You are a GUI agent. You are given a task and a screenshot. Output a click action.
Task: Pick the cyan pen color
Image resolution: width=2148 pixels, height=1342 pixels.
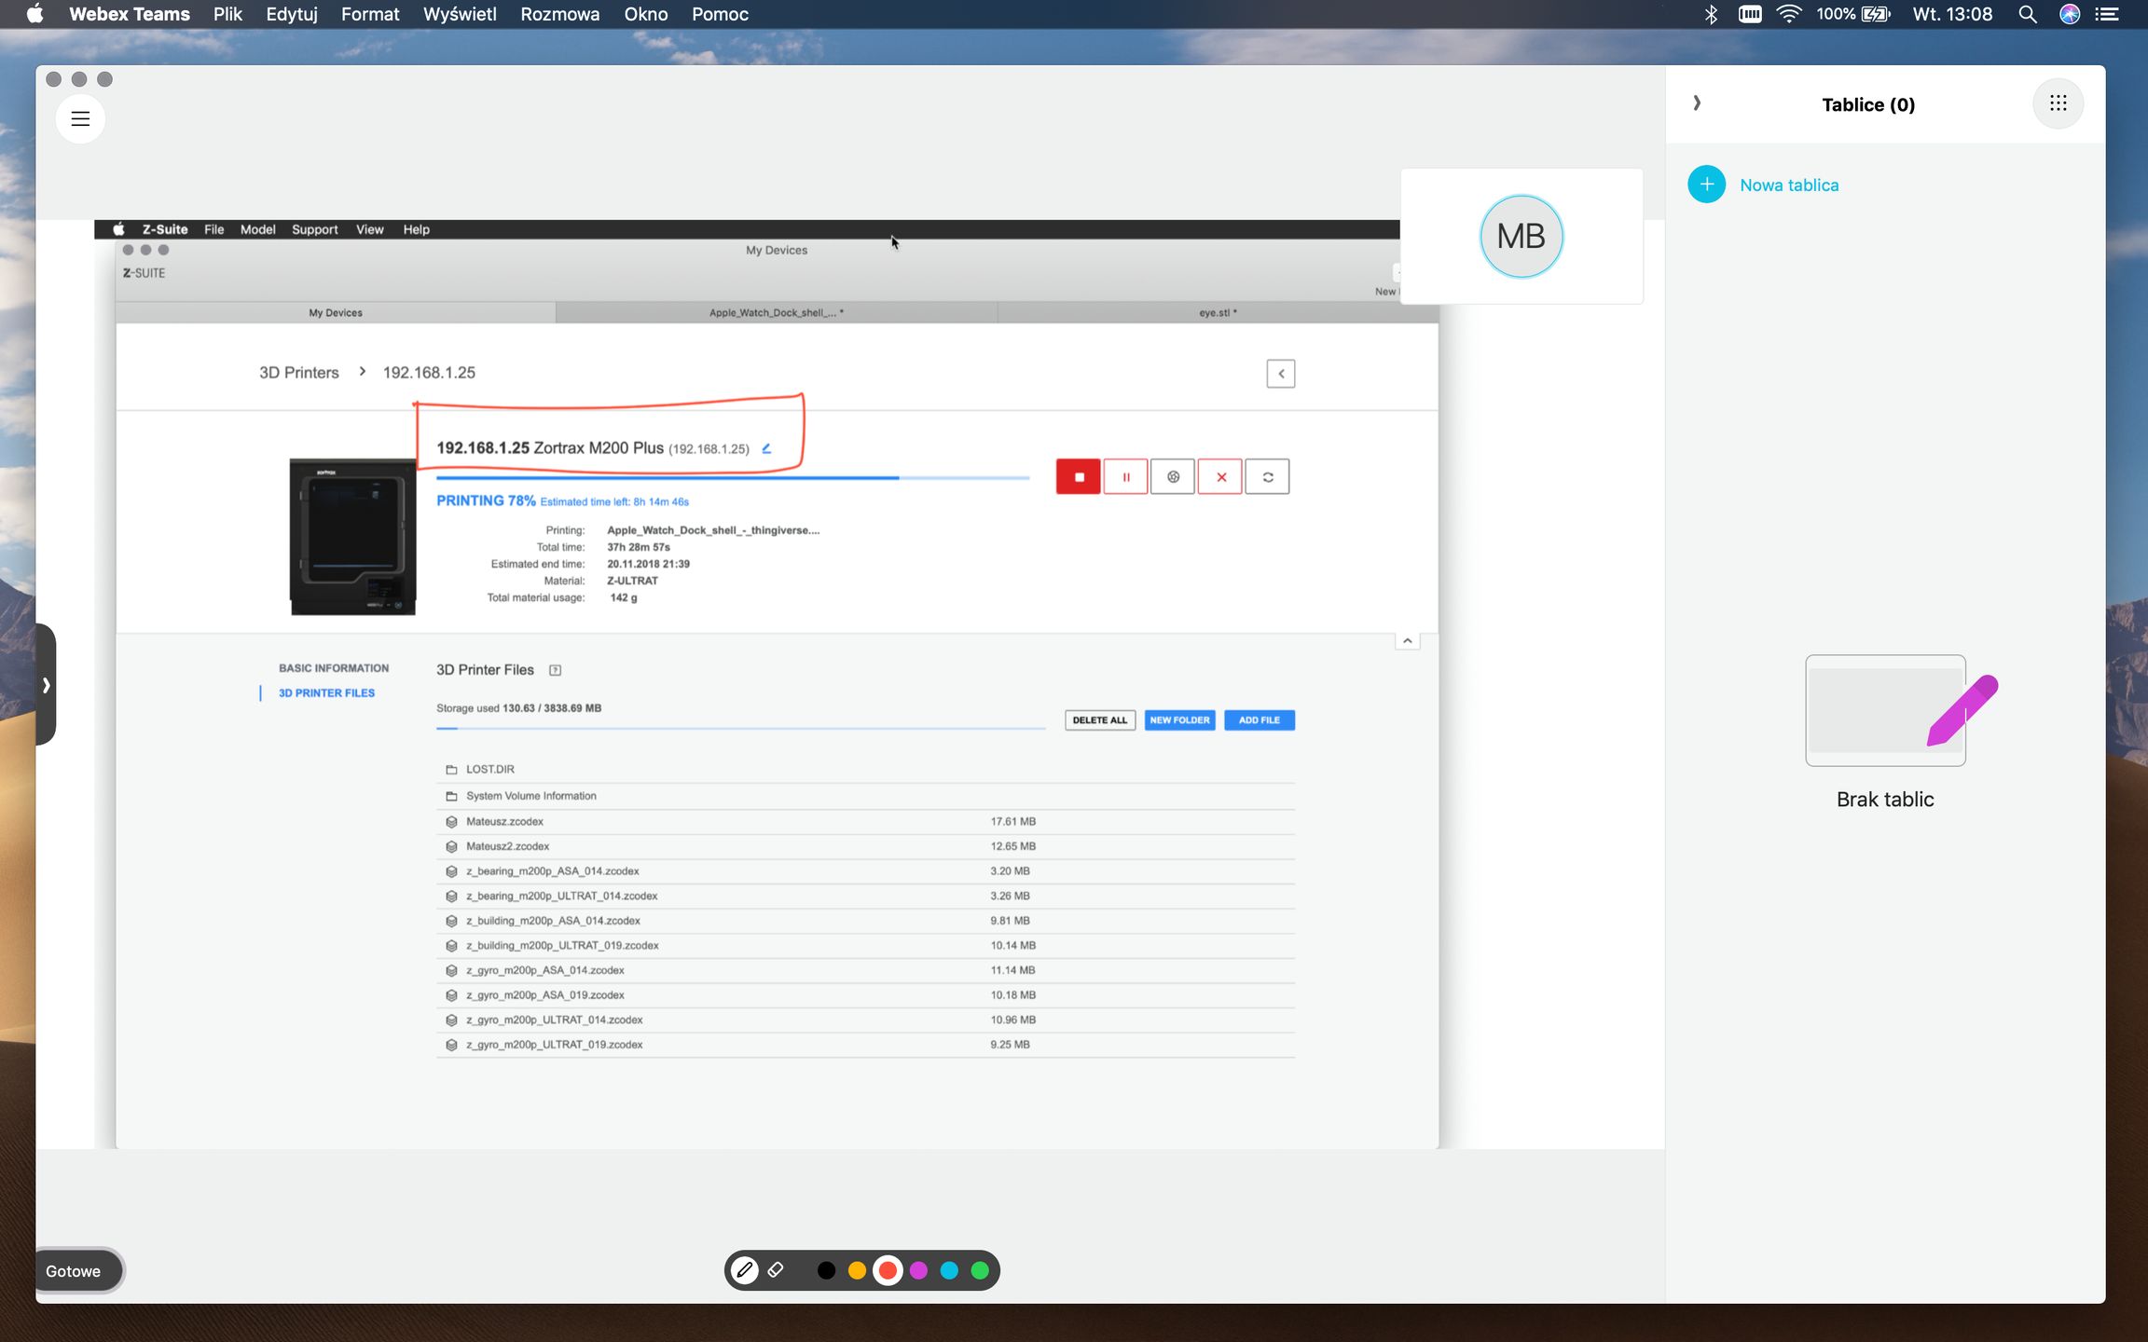point(949,1270)
